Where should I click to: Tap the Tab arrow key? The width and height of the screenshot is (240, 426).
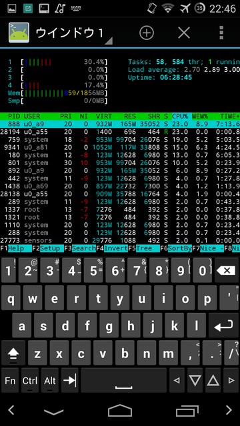69,381
